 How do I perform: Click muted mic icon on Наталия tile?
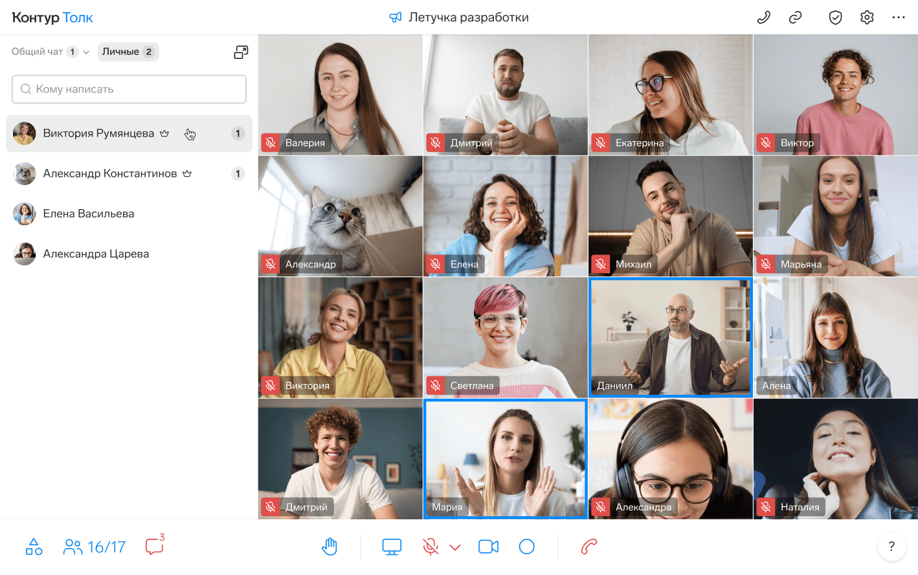pyautogui.click(x=766, y=507)
